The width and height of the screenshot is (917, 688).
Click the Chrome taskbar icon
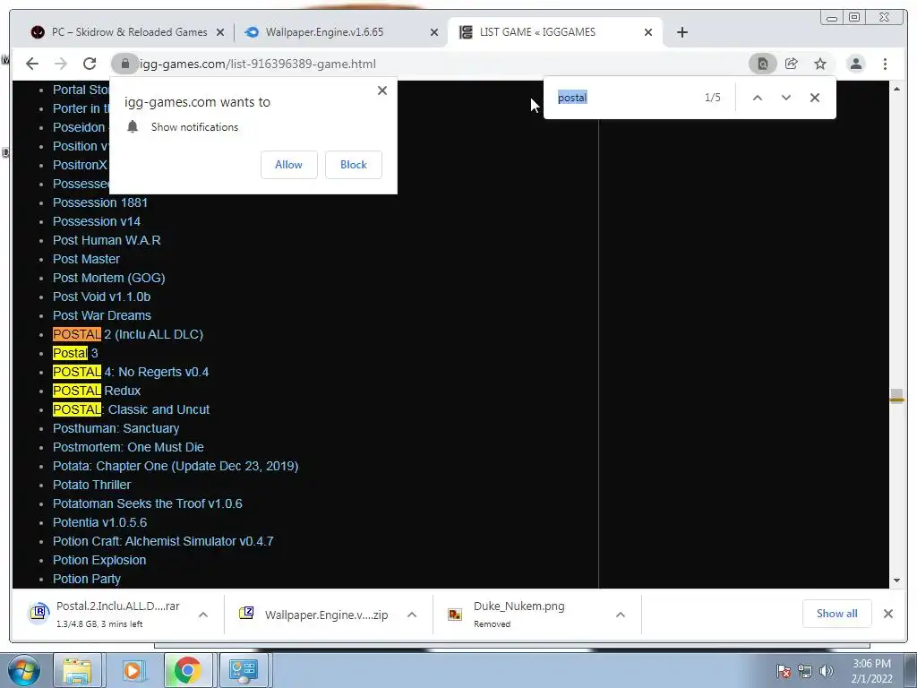tap(187, 671)
